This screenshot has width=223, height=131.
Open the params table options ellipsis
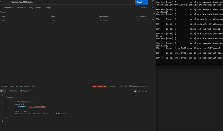pyautogui.click(x=137, y=16)
